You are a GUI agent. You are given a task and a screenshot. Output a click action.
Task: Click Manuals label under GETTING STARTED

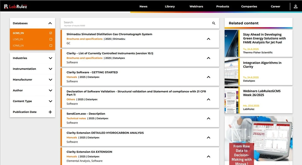click(72, 77)
